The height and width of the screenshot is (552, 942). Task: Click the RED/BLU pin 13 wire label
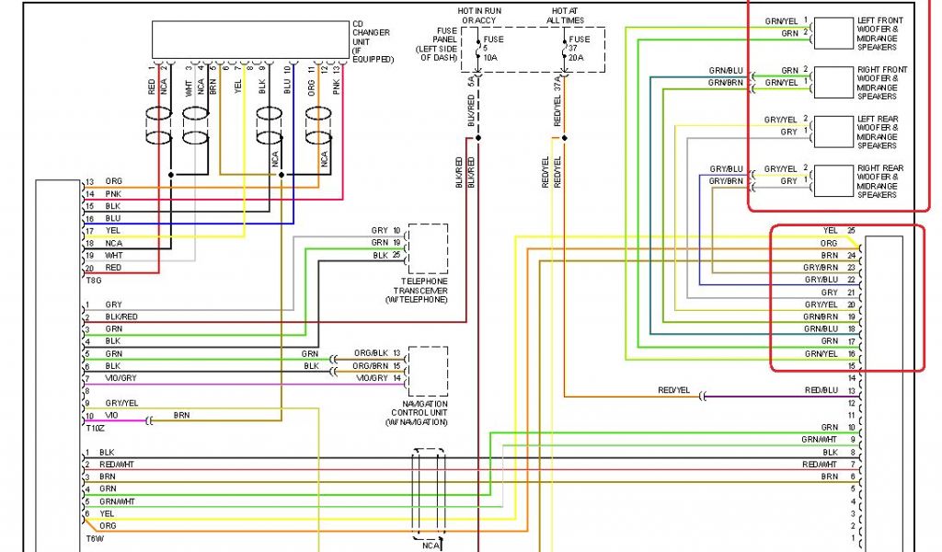pyautogui.click(x=821, y=390)
